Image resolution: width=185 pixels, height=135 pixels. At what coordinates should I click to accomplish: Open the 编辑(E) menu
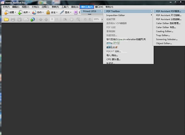[x=16, y=7]
